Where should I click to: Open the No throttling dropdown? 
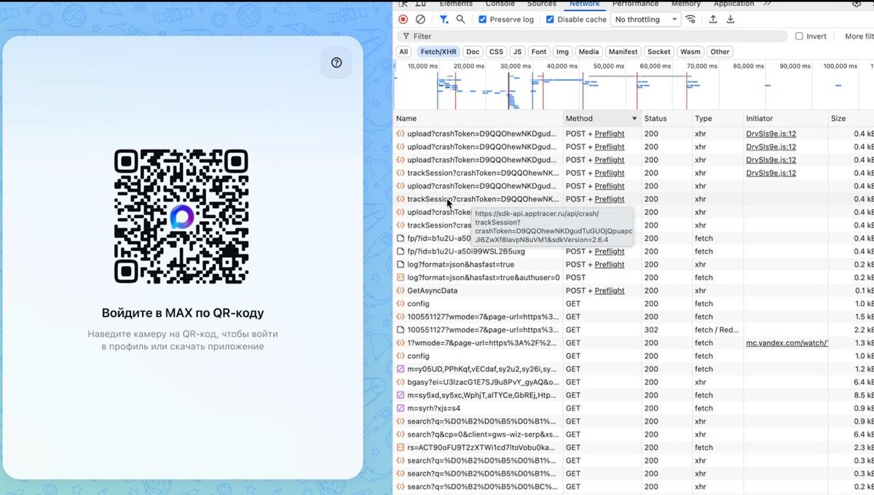(x=646, y=20)
